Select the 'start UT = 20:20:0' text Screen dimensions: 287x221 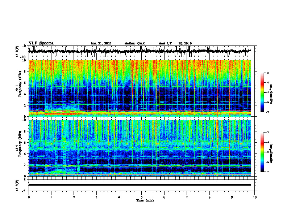(x=175, y=43)
